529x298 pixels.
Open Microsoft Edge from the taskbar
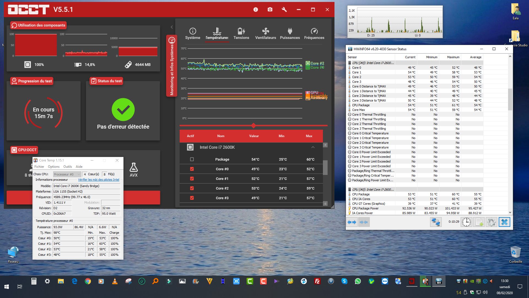[74, 281]
